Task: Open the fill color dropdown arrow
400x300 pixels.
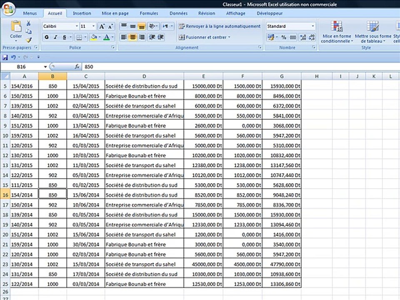Action: [x=100, y=37]
